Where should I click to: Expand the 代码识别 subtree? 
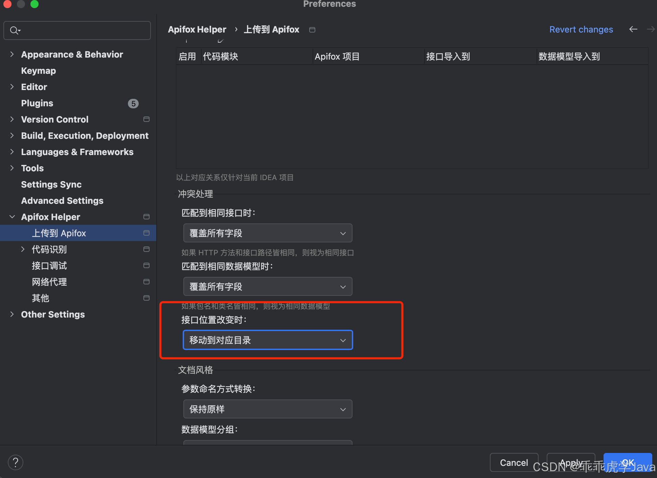click(x=23, y=249)
